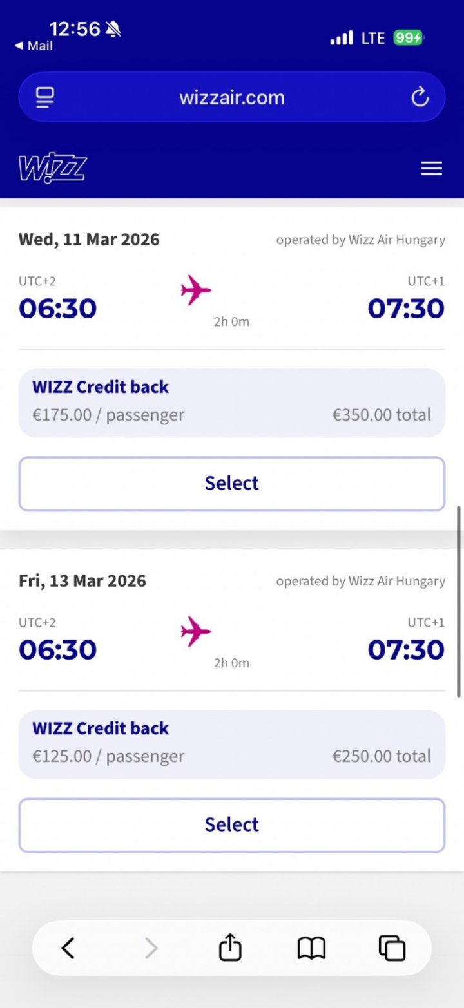Viewport: 464px width, 1008px height.
Task: Tap the €250.00 total WIZZ Credit box
Action: [232, 745]
